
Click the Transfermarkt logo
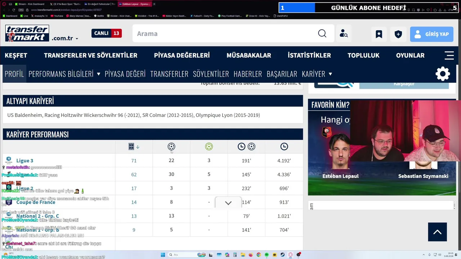tap(27, 33)
